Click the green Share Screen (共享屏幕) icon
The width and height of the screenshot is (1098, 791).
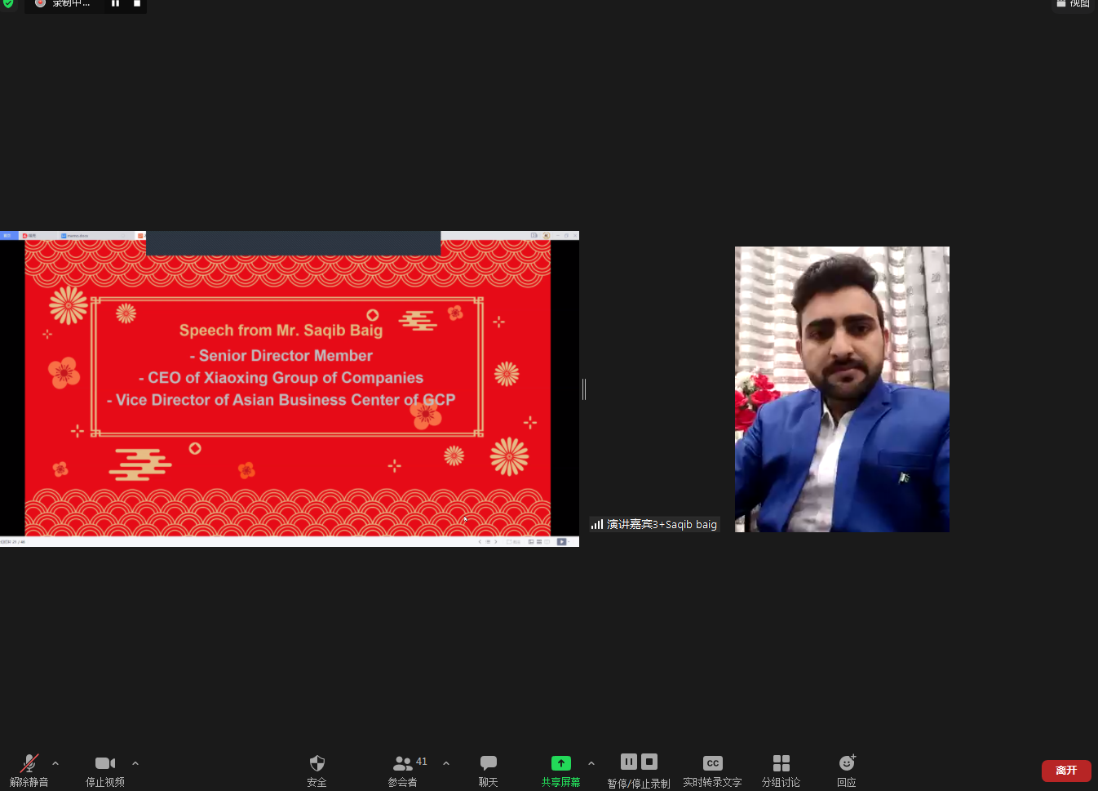click(561, 763)
